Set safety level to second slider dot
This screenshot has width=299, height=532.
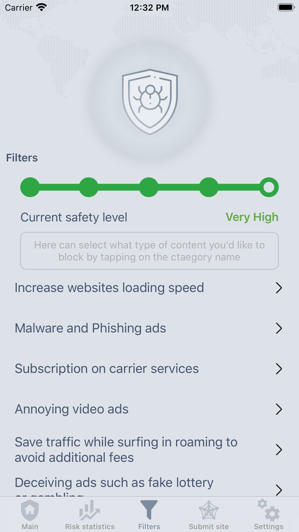(x=89, y=187)
